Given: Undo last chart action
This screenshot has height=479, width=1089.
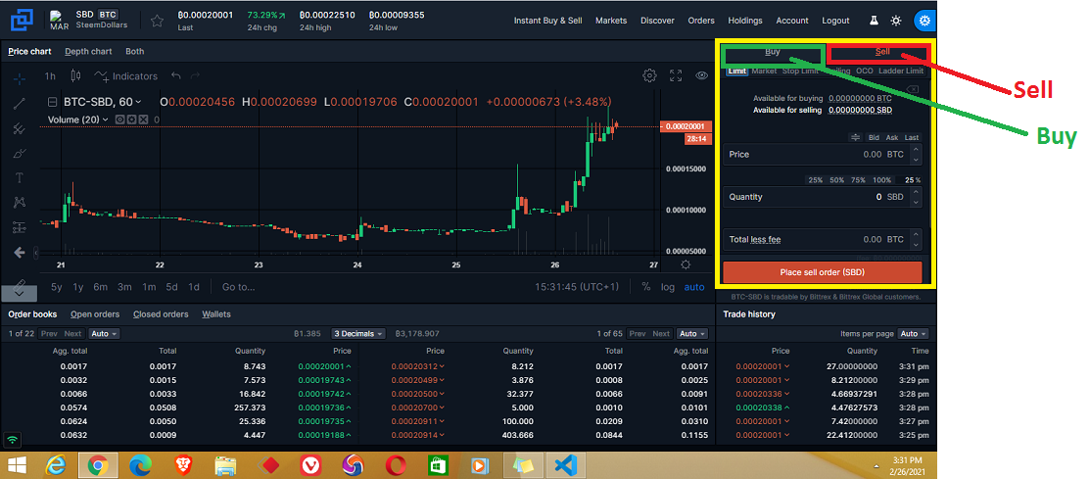Looking at the screenshot, I should point(176,75).
